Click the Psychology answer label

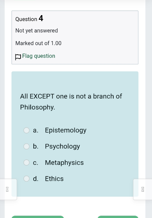(x=62, y=147)
